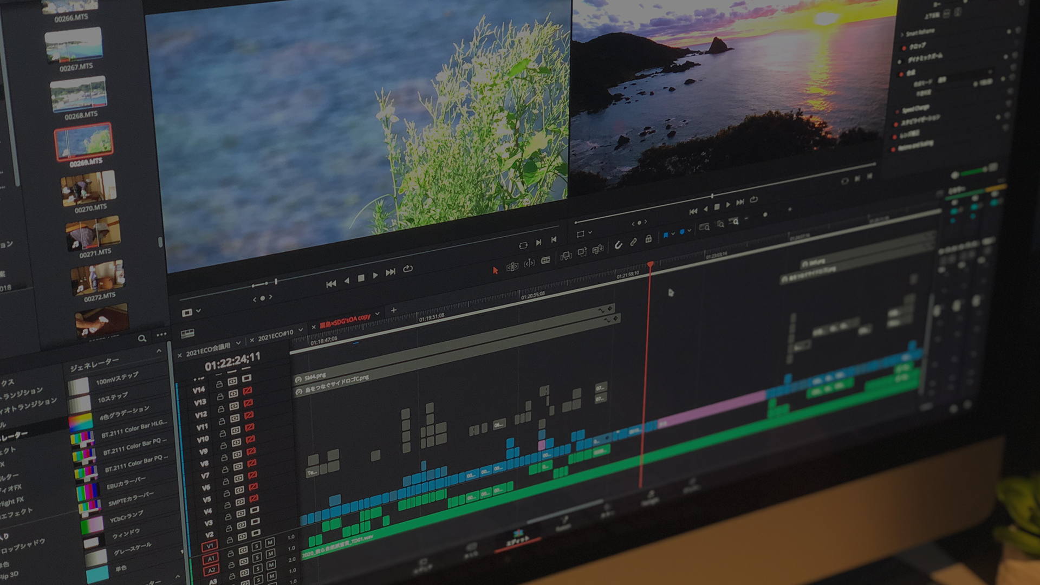Screen dimensions: 1040x585
Task: Click Go To Next Edit icon in source viewer
Action: [x=538, y=242]
